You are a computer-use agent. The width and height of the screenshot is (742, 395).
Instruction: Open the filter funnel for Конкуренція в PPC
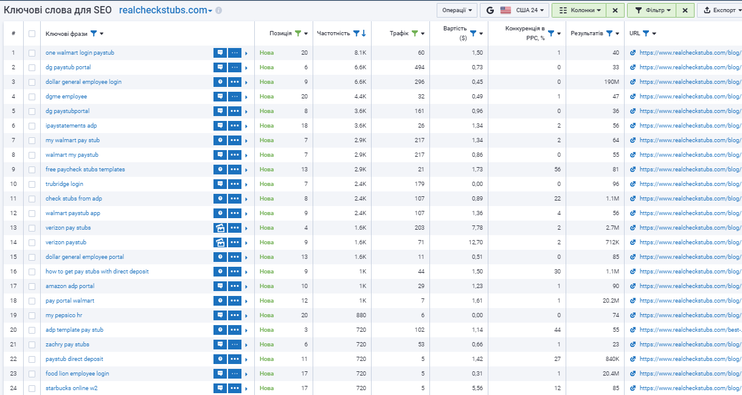551,33
